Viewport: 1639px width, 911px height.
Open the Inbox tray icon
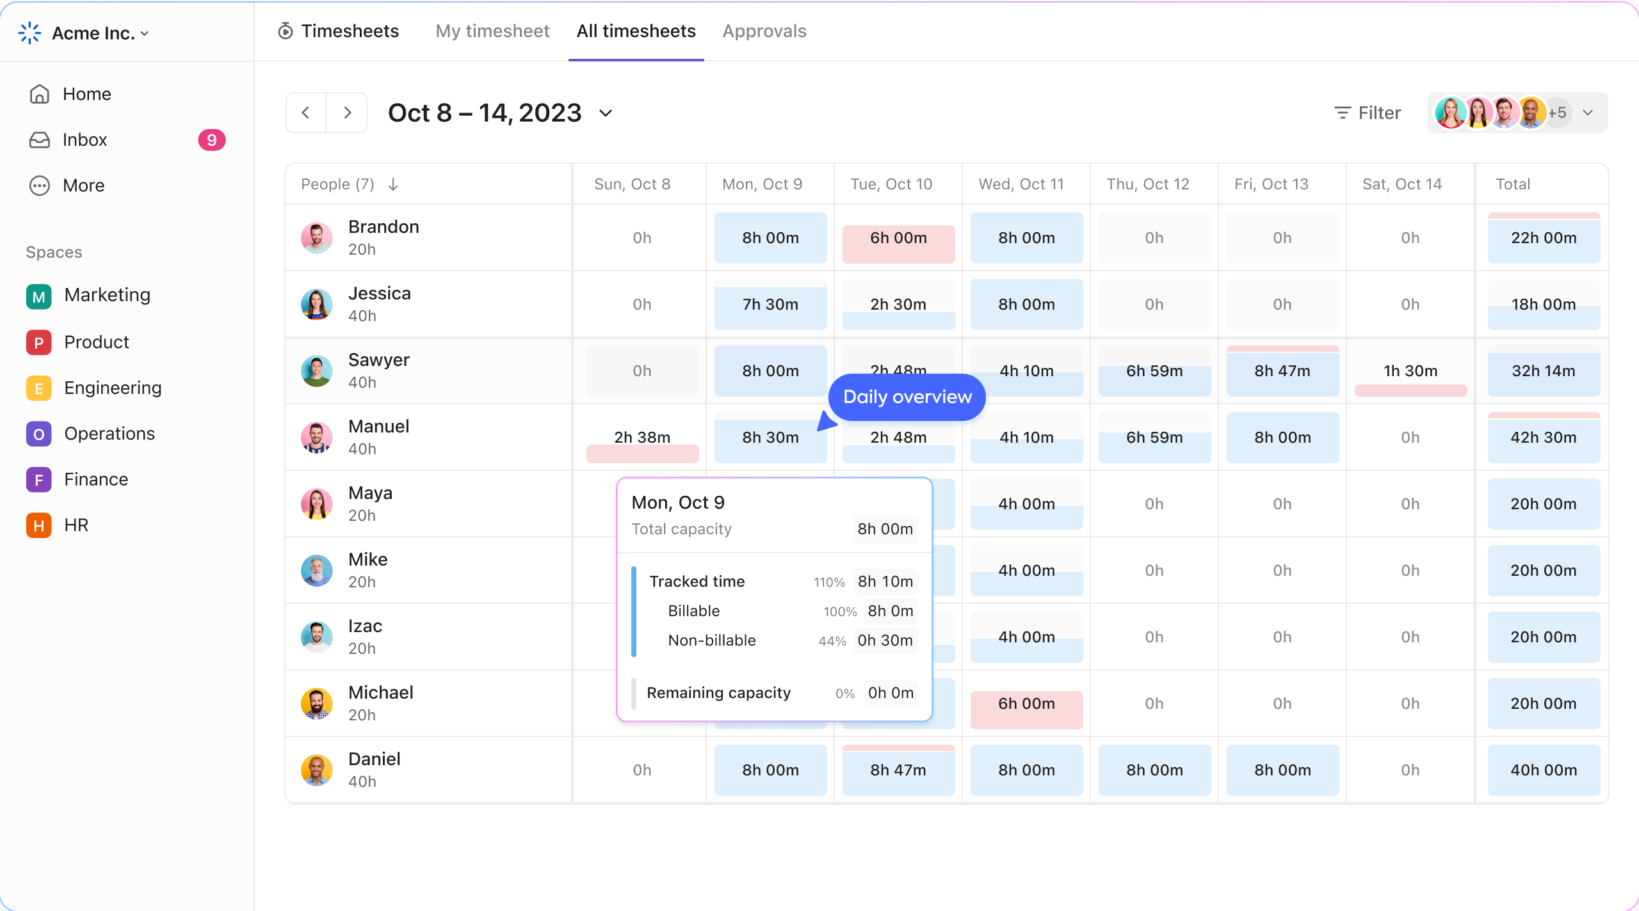tap(40, 140)
